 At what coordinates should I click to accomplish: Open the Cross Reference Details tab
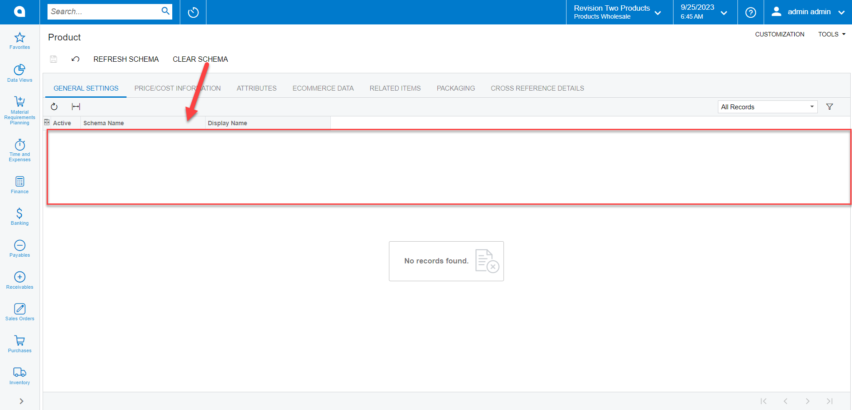point(537,88)
